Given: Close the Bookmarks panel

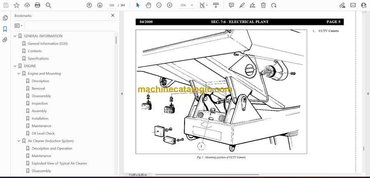Looking at the screenshot, I should click(113, 16).
